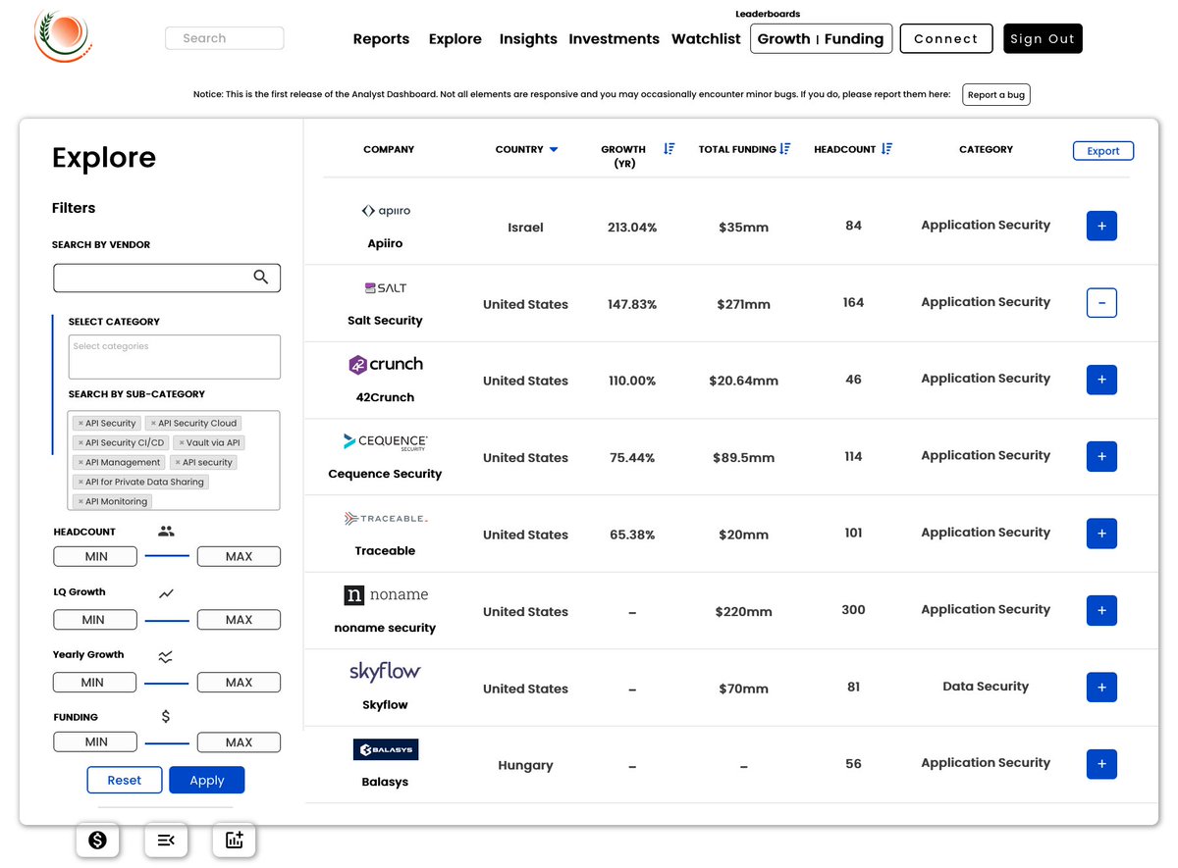Add noname security with plus button
The width and height of the screenshot is (1178, 868).
(x=1101, y=610)
